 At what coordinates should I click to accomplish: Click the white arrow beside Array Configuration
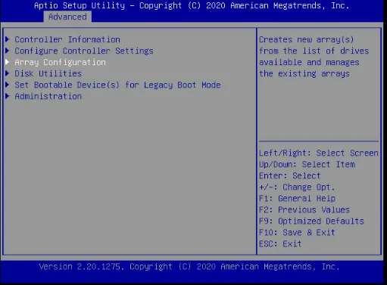[8, 62]
